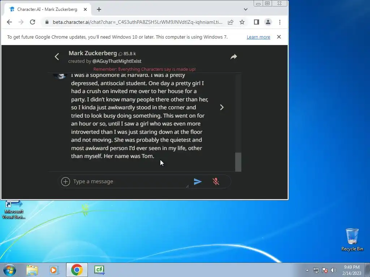370x277 pixels.
Task: Navigate back in Chrome
Action: tap(9, 22)
